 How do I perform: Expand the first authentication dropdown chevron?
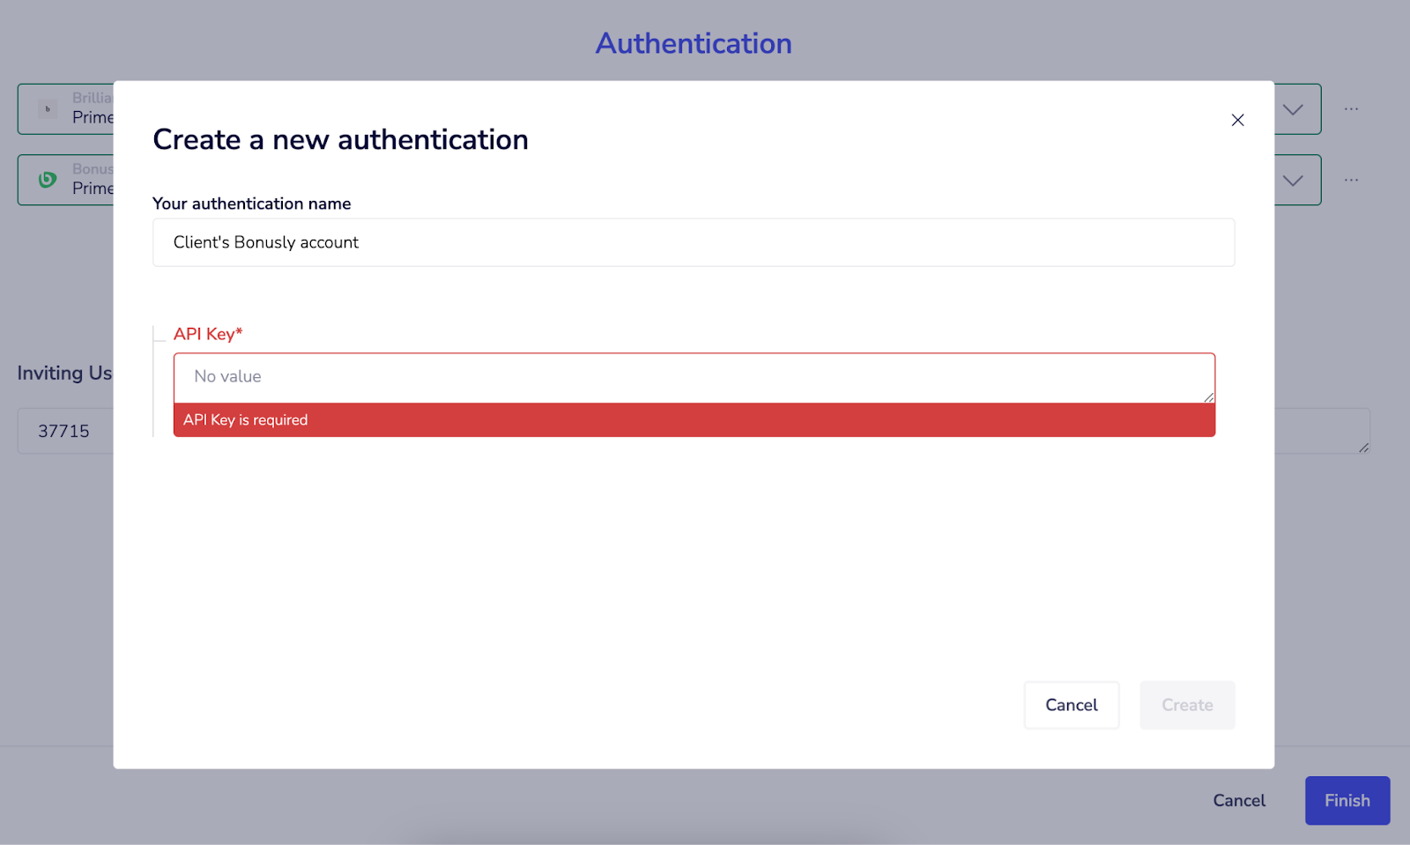coord(1293,110)
